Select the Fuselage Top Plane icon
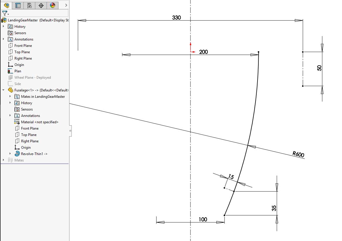 (x=17, y=135)
